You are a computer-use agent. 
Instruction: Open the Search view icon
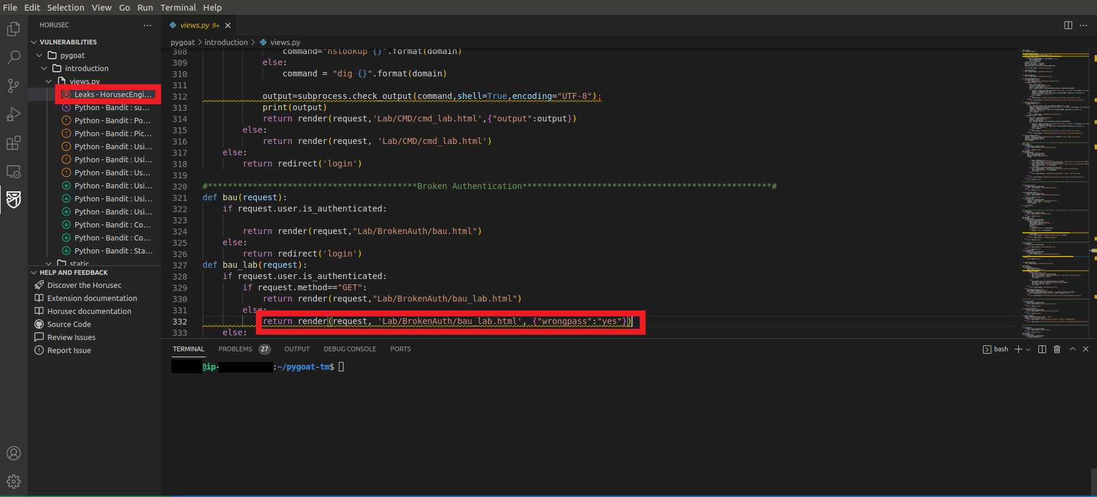[x=14, y=57]
